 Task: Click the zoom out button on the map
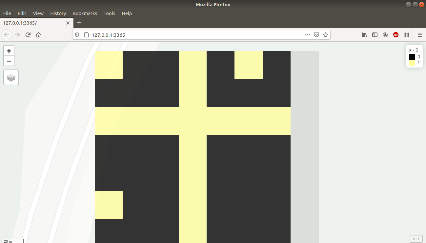coord(9,61)
